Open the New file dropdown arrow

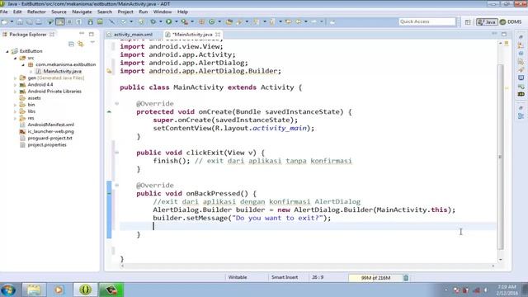[x=12, y=22]
